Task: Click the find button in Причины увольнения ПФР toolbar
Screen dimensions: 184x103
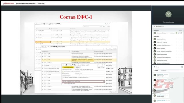Action: tap(103, 26)
